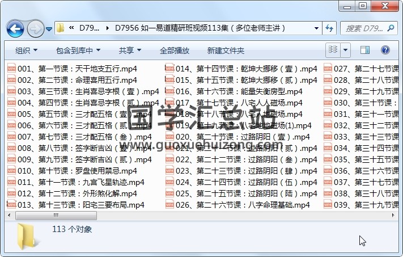The image size is (403, 257).
Task: Click the 新建文件夹 button
Action: click(226, 50)
